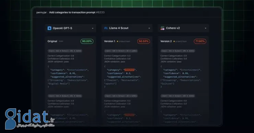Click the first 'Correct Categorization: 0.3' under Version 1
The width and height of the screenshot is (254, 133).
click(117, 56)
